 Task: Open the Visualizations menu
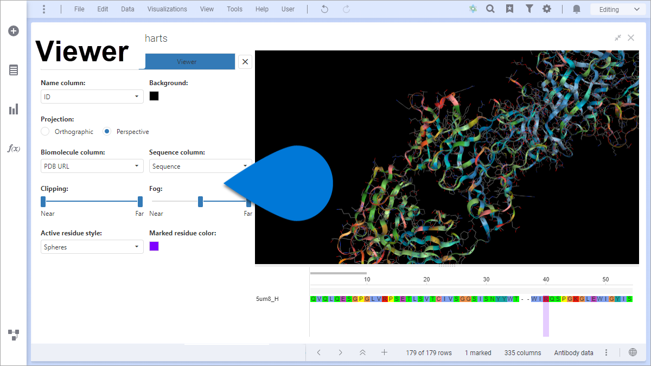tap(167, 9)
